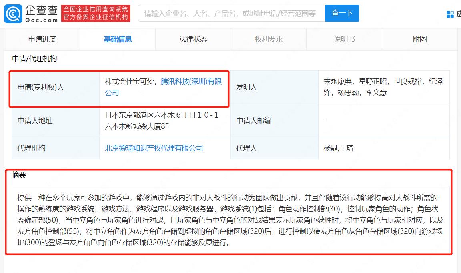The image size is (461, 273).
Task: Click the 查一下 search button
Action: click(x=342, y=13)
